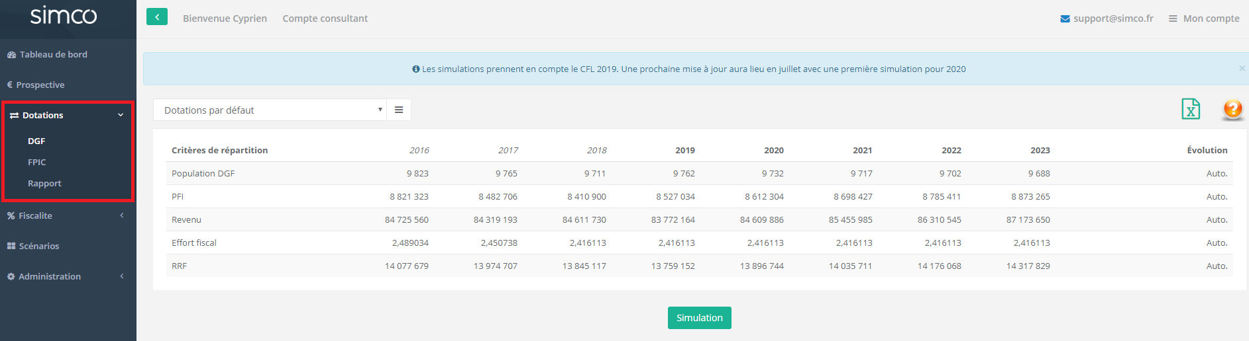Go to the Prospective section
The height and width of the screenshot is (341, 1249).
coord(40,85)
